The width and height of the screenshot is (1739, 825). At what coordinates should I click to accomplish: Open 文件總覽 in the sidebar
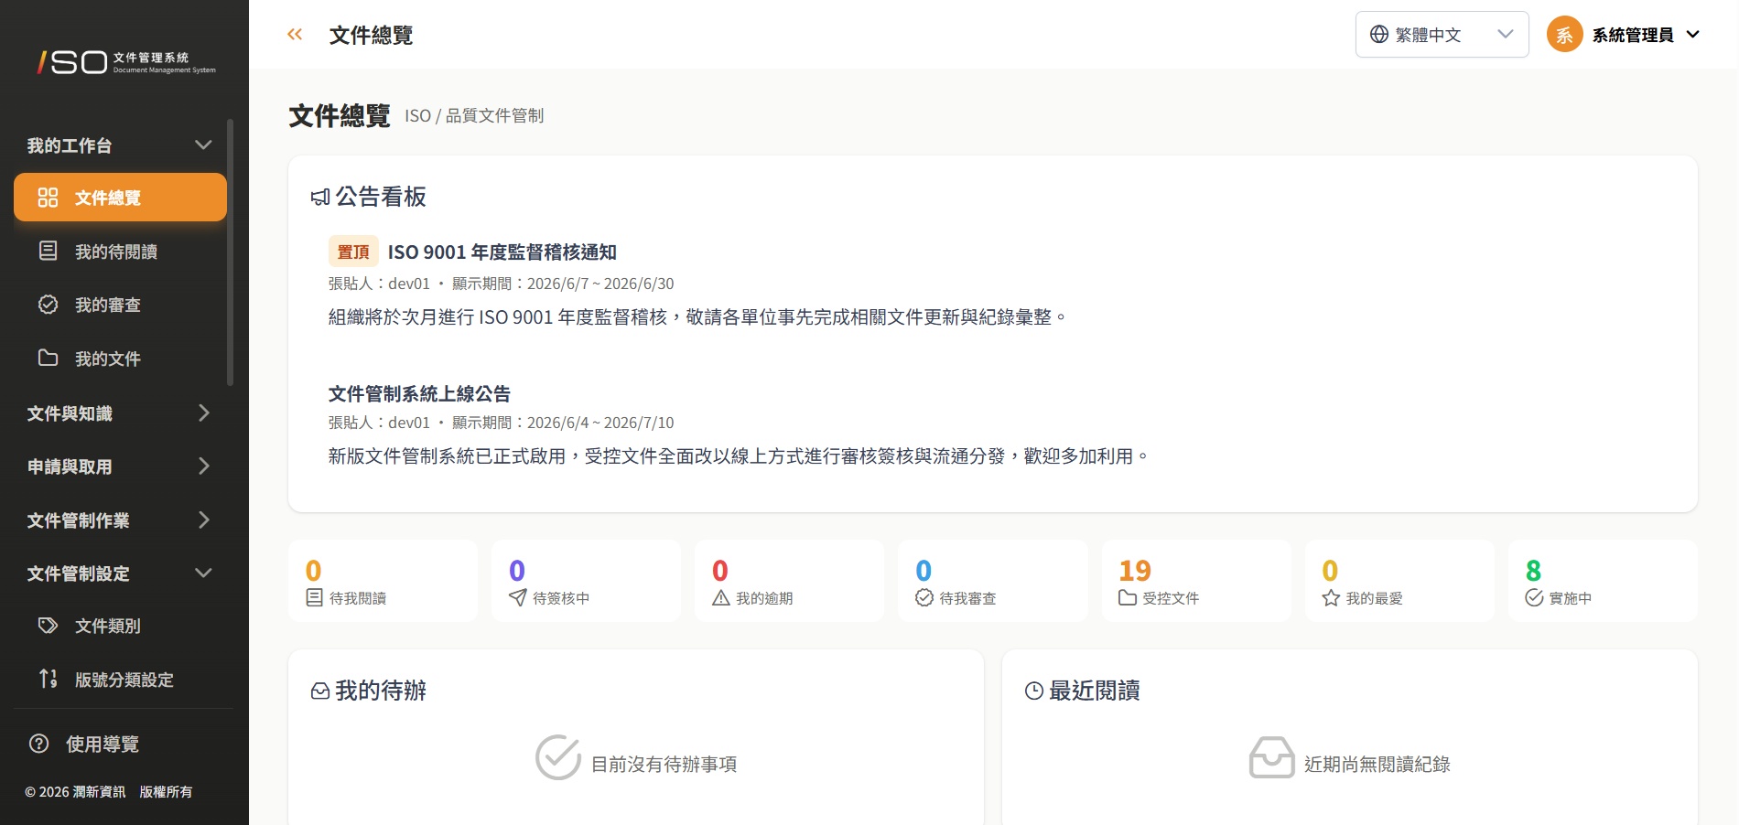coord(120,198)
